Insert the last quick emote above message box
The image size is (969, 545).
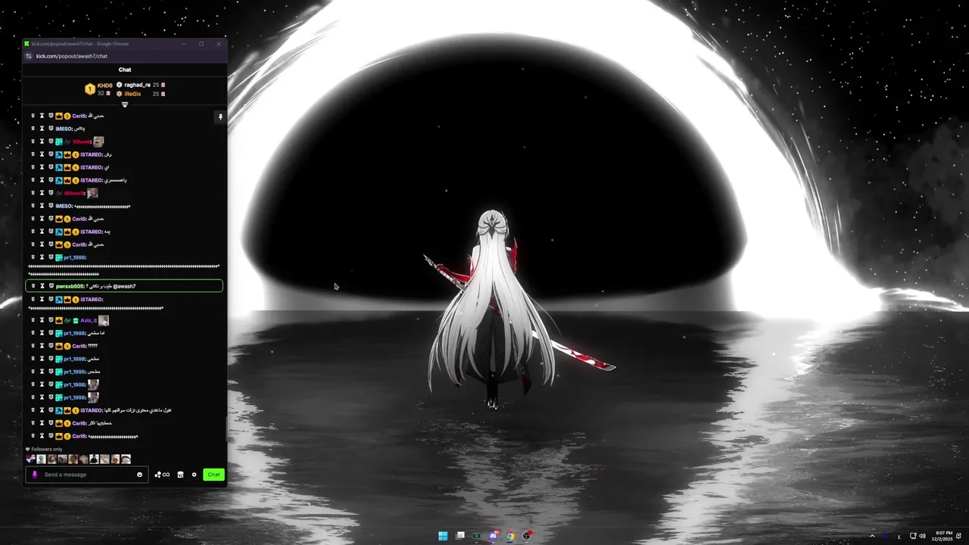point(126,459)
